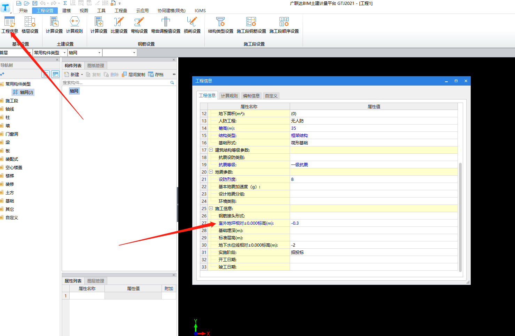Open 计算设置 under 钢筋设置
Screen dimensions: 515x336
point(99,25)
